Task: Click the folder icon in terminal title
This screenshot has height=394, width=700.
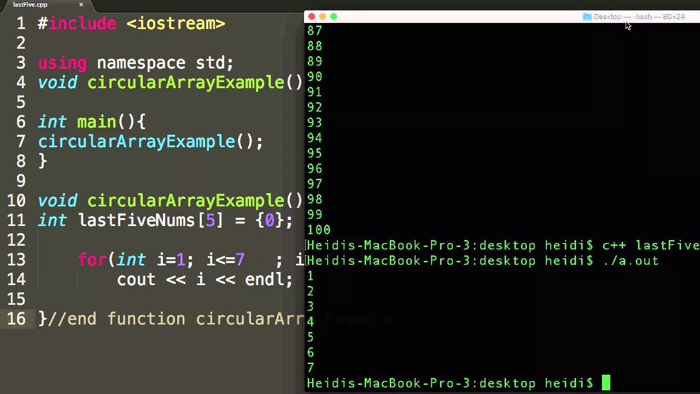Action: click(x=587, y=17)
